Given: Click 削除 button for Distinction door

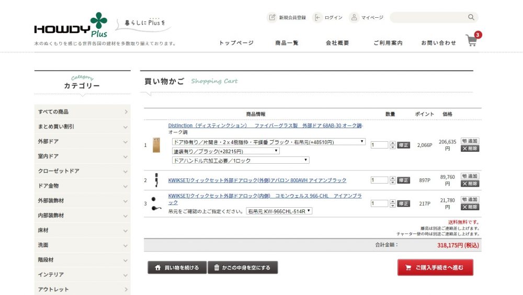Looking at the screenshot, I should [470, 149].
